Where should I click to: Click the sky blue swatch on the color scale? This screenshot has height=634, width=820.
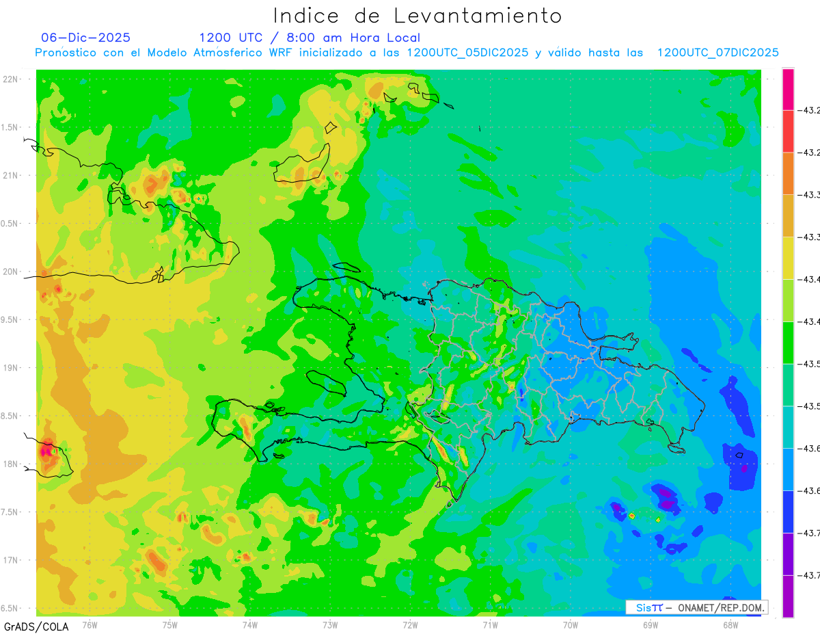point(788,469)
